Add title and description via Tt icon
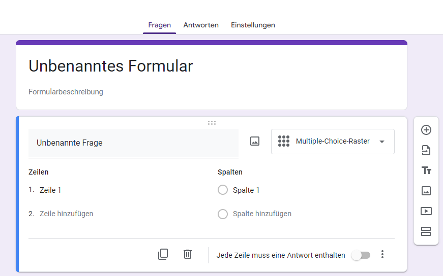The image size is (443, 276). (x=426, y=170)
